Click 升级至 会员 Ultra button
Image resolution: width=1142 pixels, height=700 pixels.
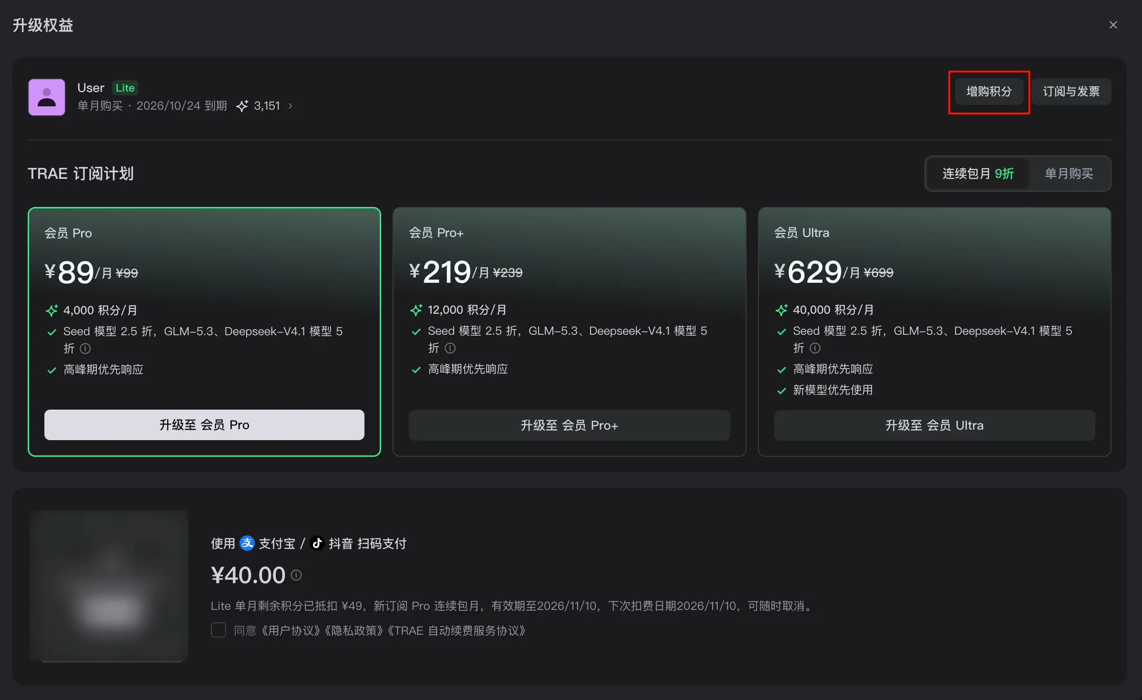(934, 425)
